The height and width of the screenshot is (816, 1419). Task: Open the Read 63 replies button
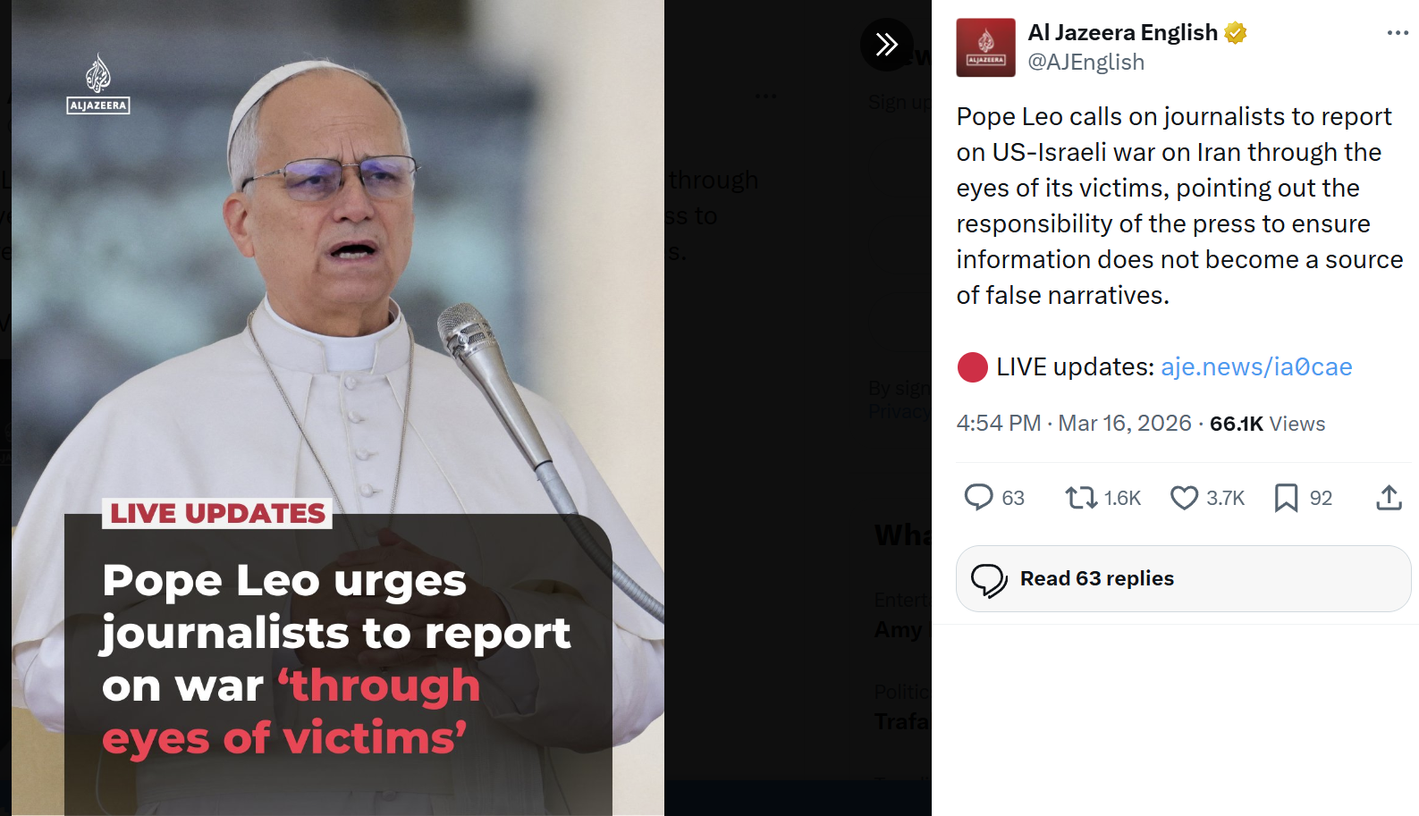(1183, 578)
